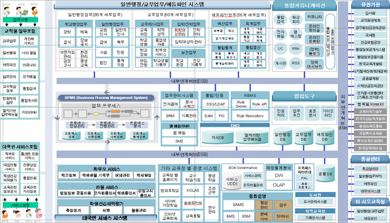Select the 표준 문서 box in 협업도구

[312, 113]
